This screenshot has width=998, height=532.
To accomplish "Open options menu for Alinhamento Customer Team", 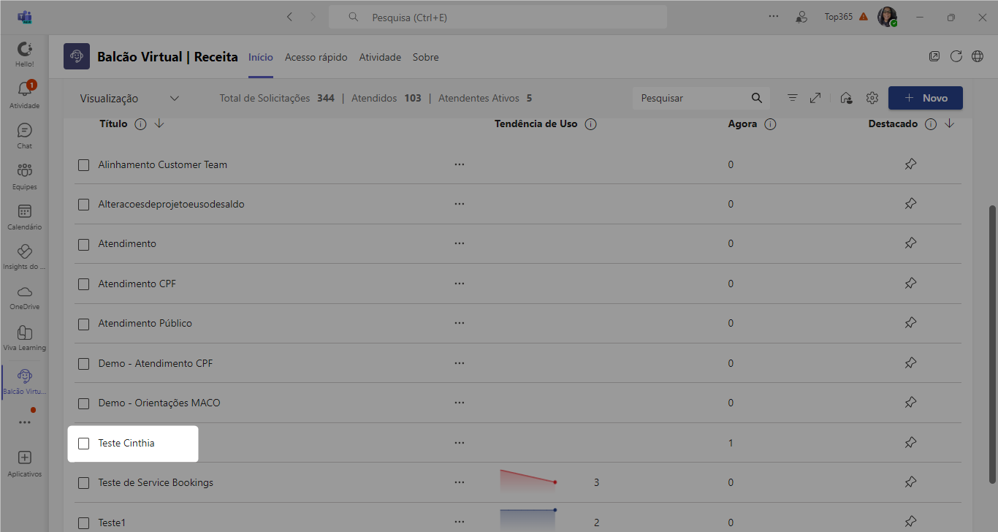I will (x=459, y=164).
